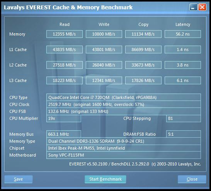This screenshot has width=211, height=191.
Task: Select L1 Cache copy 86699 MB/s
Action: tap(143, 49)
